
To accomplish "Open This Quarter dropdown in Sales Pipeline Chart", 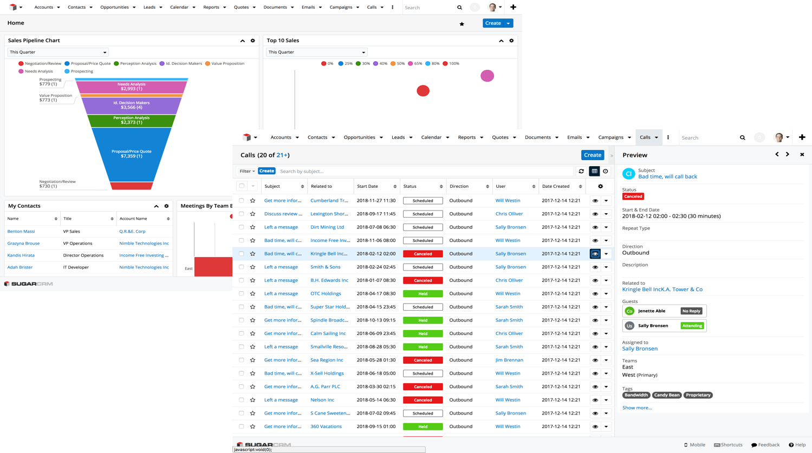I will (x=58, y=52).
